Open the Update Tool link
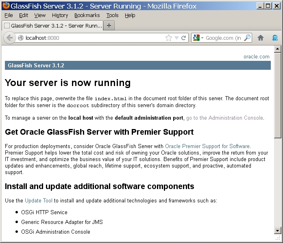This screenshot has width=283, height=243. [39, 200]
